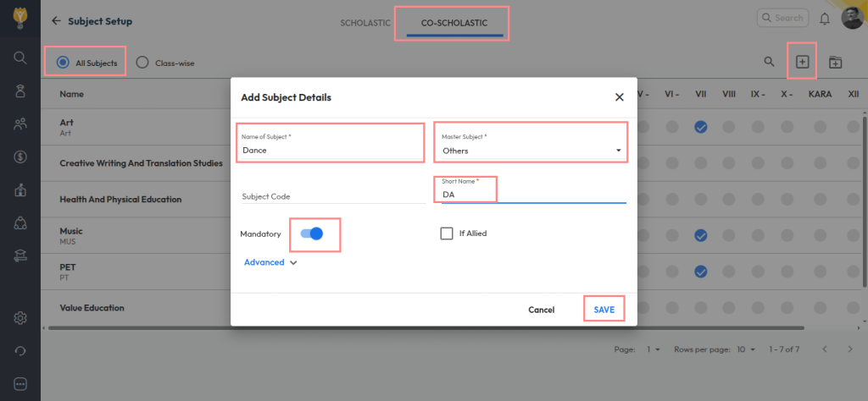Open the Master Subject dropdown
The height and width of the screenshot is (401, 868).
pyautogui.click(x=531, y=151)
